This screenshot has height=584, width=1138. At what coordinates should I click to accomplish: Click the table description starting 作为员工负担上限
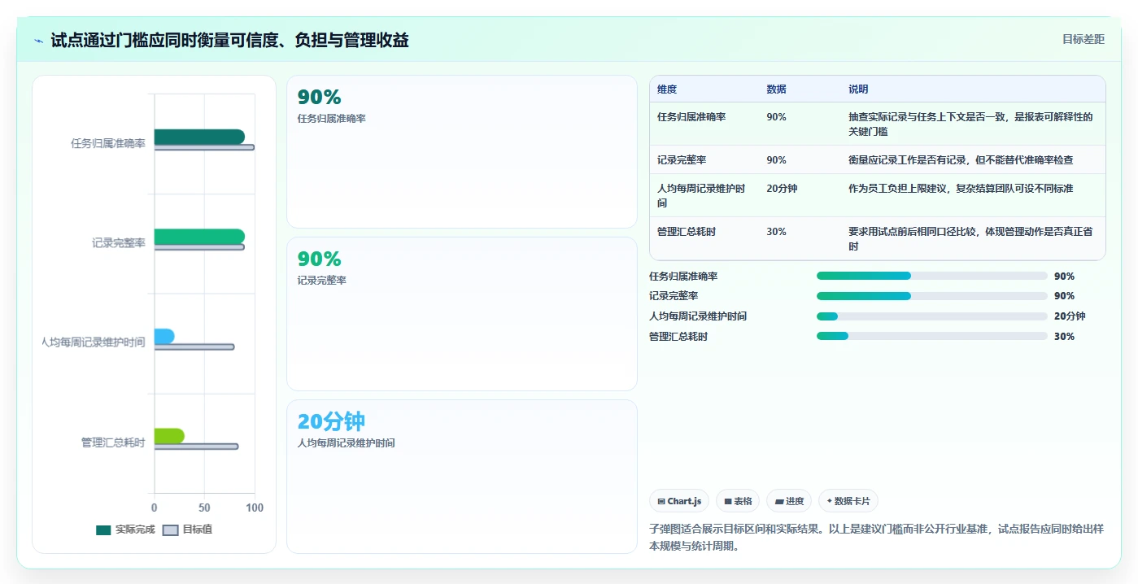tap(961, 189)
